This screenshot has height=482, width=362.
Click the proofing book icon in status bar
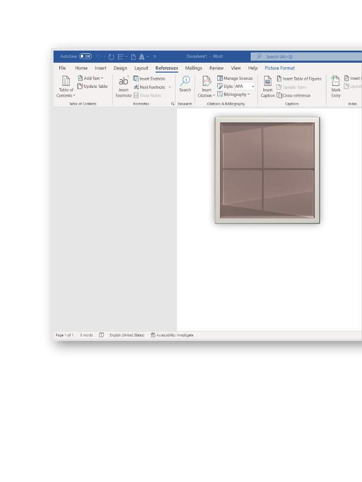(101, 335)
